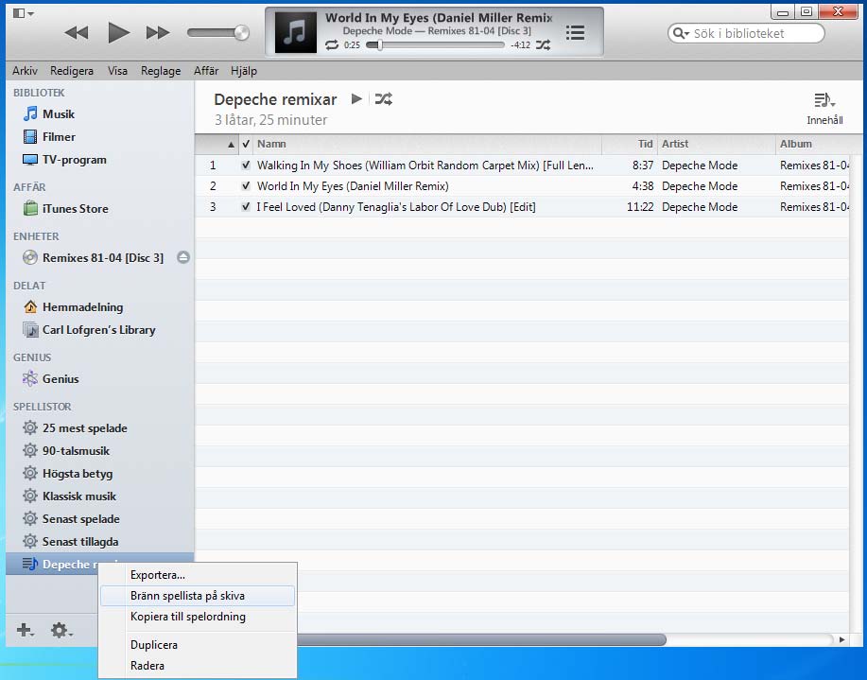Image resolution: width=867 pixels, height=680 pixels.
Task: Play the Depeche remixar playlist
Action: pos(356,99)
